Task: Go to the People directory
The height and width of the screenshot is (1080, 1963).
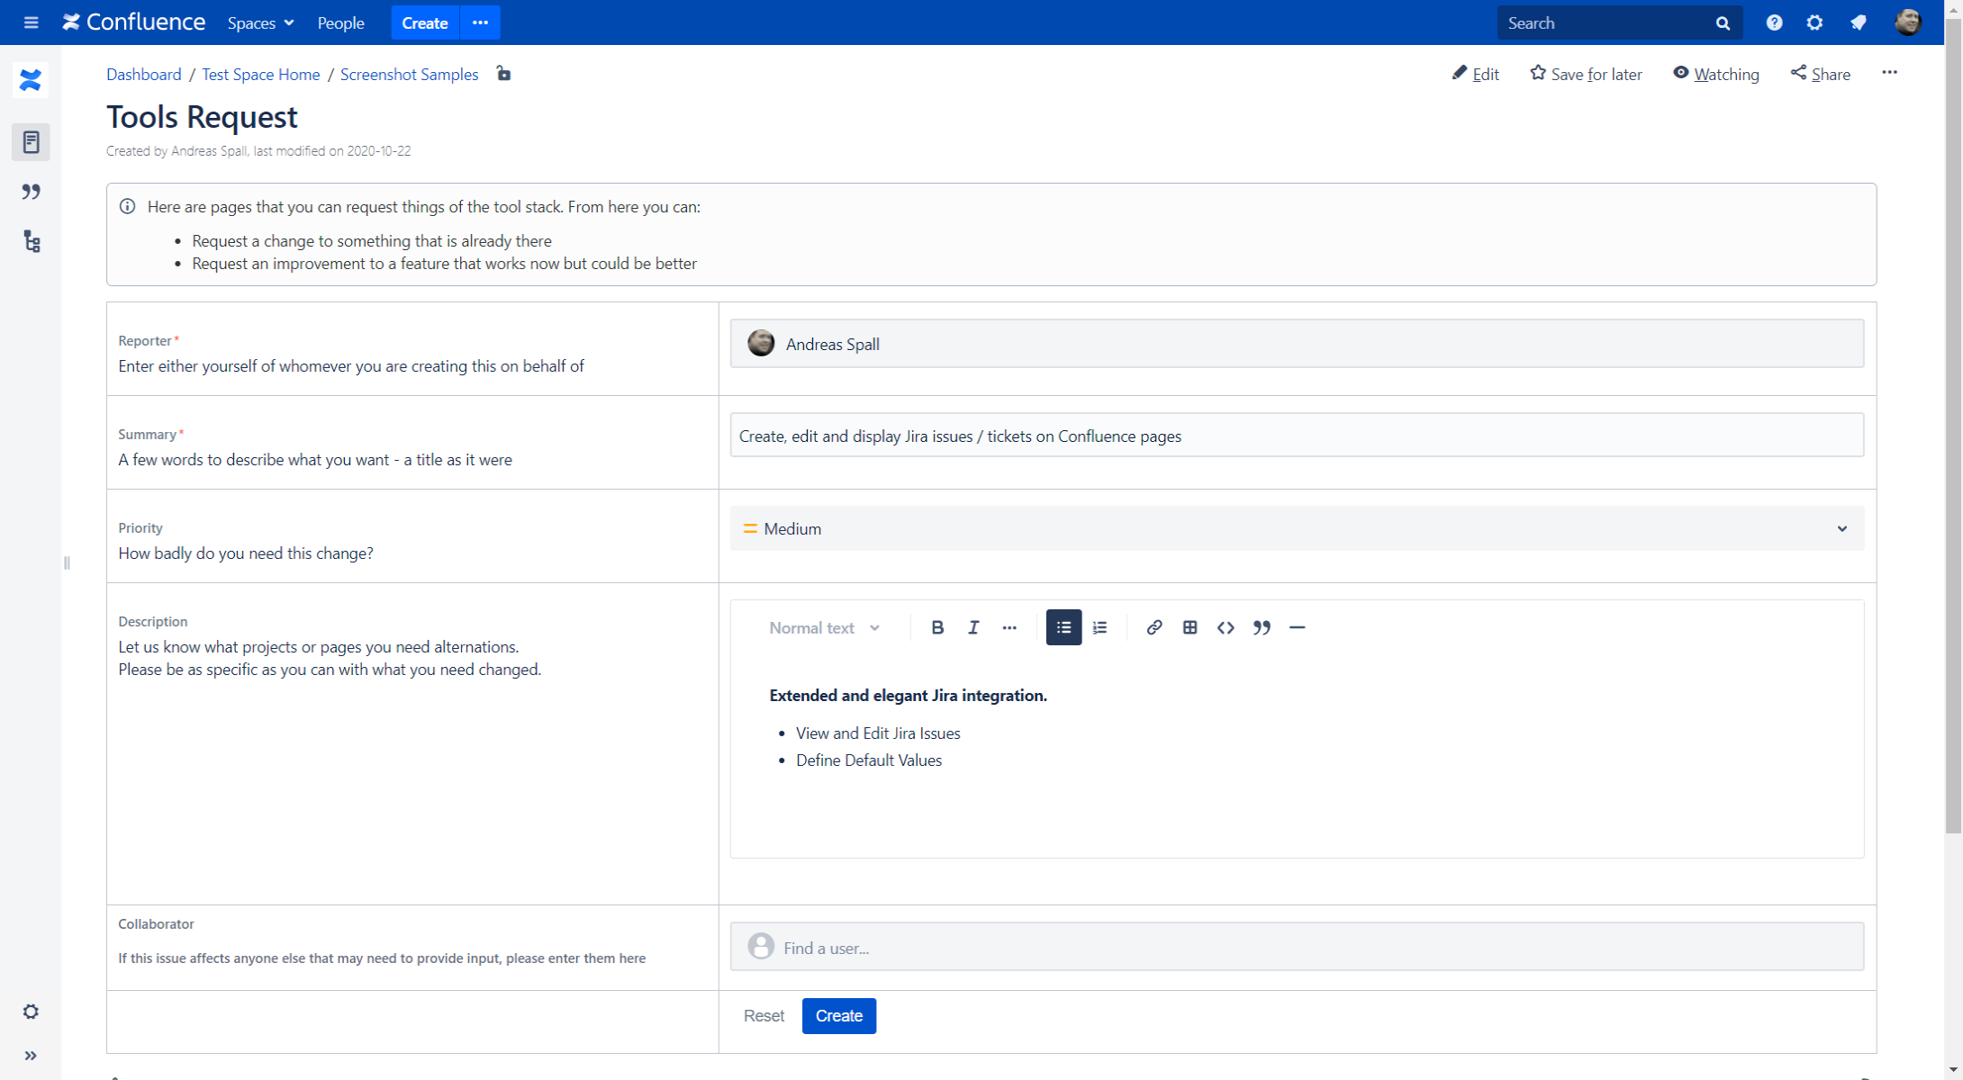Action: tap(340, 22)
